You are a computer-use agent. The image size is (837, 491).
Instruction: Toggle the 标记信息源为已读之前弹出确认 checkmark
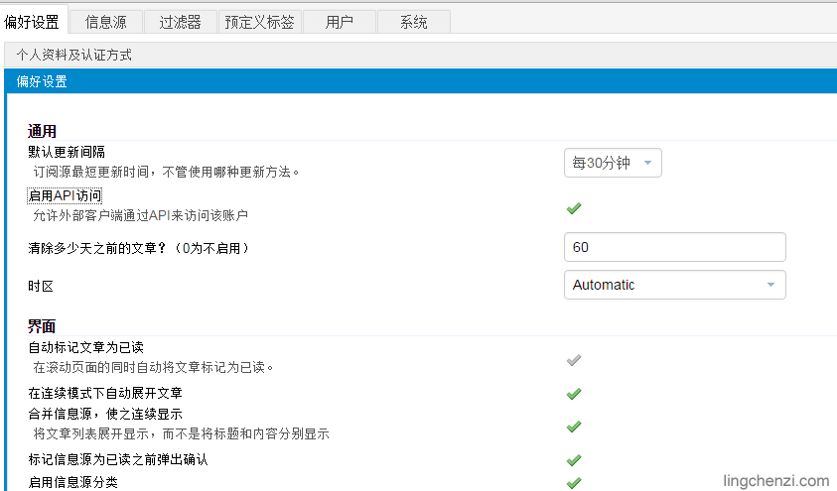pos(573,460)
